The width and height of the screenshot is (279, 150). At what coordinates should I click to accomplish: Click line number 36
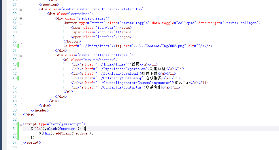(x=15, y=46)
